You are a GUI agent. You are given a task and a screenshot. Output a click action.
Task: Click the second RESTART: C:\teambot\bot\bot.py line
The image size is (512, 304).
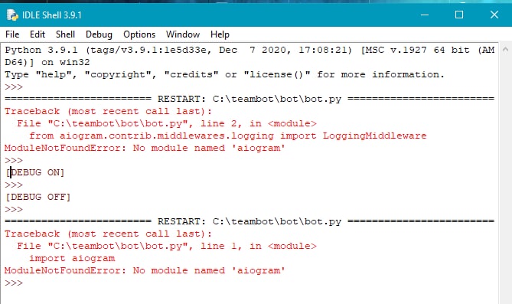click(249, 221)
